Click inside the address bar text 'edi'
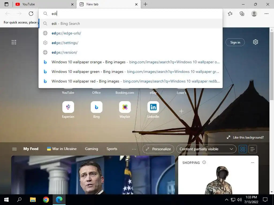 point(54,14)
